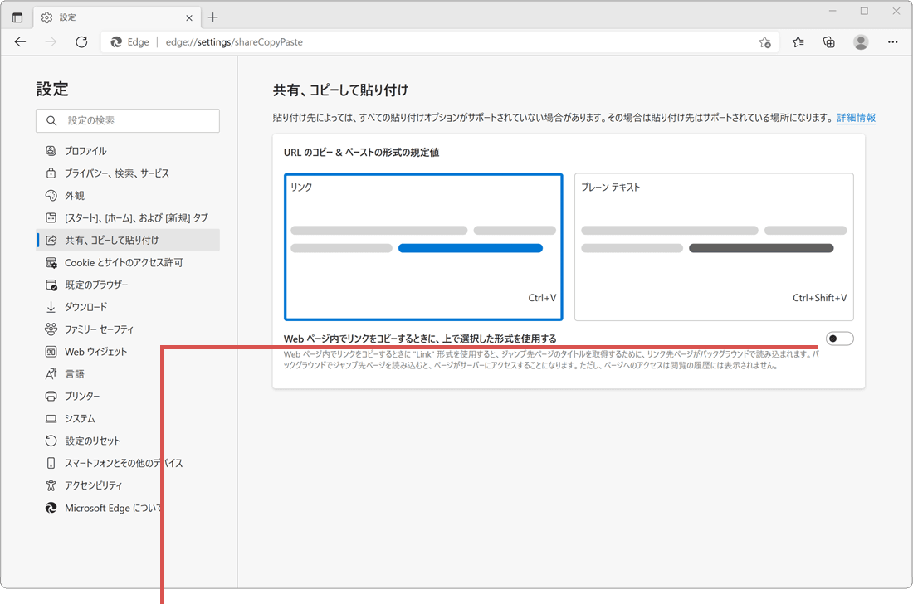913x604 pixels.
Task: Click the Edge logo in the address bar
Action: pyautogui.click(x=116, y=41)
